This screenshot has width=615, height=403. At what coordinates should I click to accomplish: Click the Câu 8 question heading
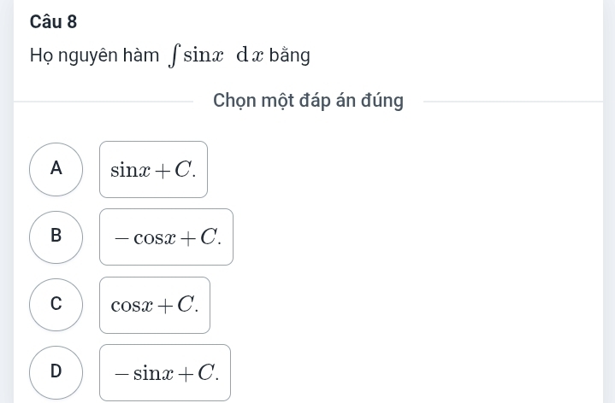coord(45,19)
